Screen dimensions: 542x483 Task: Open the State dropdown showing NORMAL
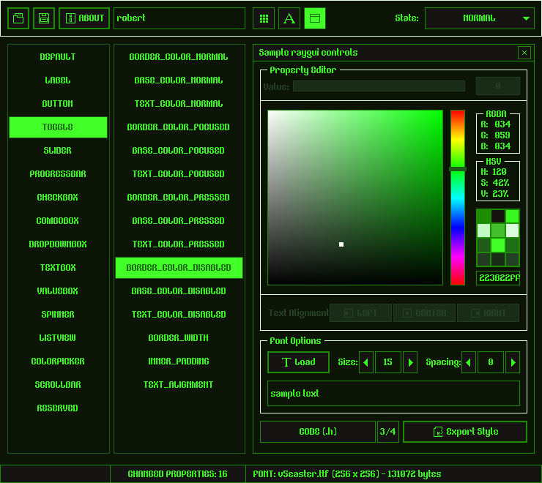click(x=479, y=18)
